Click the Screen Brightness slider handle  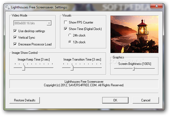click(x=134, y=69)
